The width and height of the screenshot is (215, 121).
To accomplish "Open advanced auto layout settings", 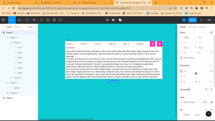I will coord(211,71).
